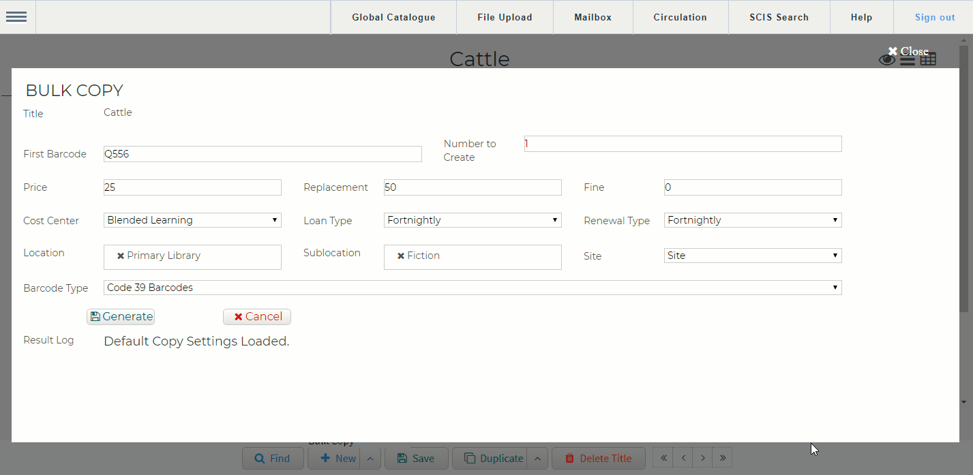Close the Bulk Copy dialog
The image size is (973, 475).
[908, 51]
